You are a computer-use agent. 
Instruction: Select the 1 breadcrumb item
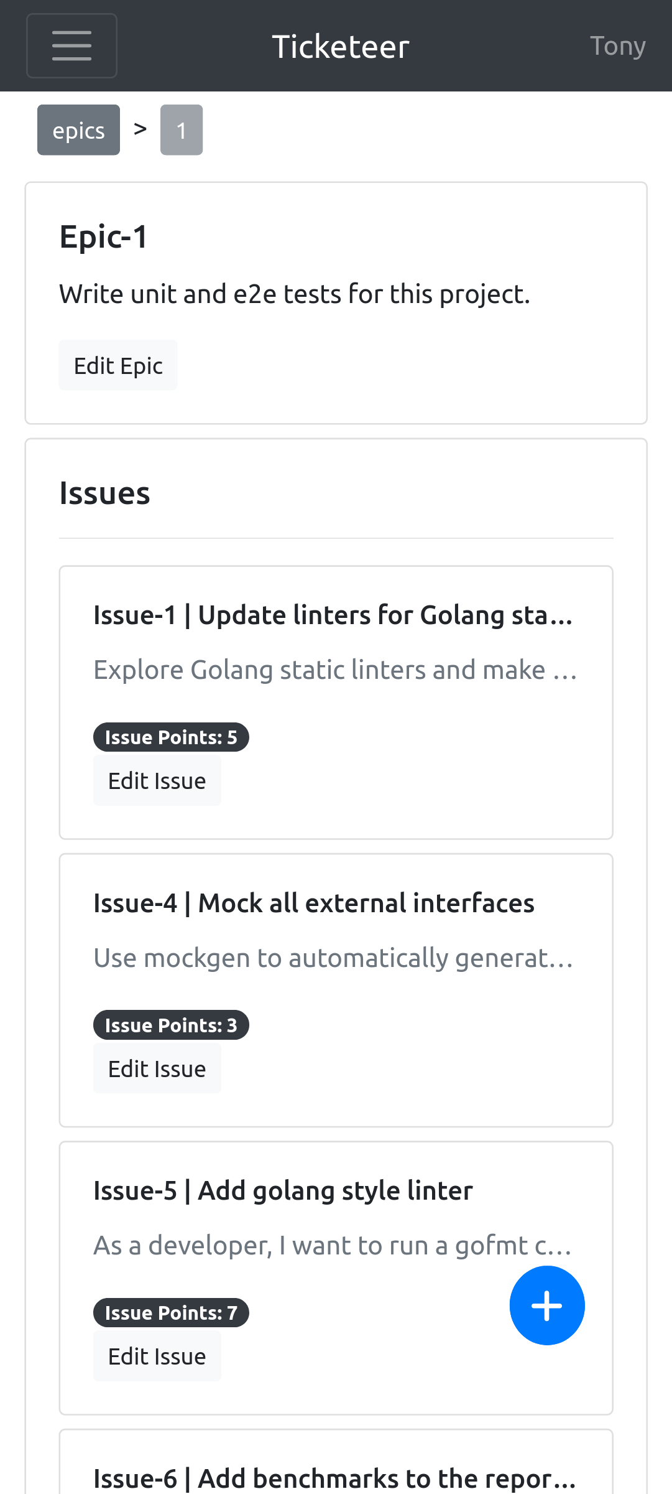coord(181,129)
